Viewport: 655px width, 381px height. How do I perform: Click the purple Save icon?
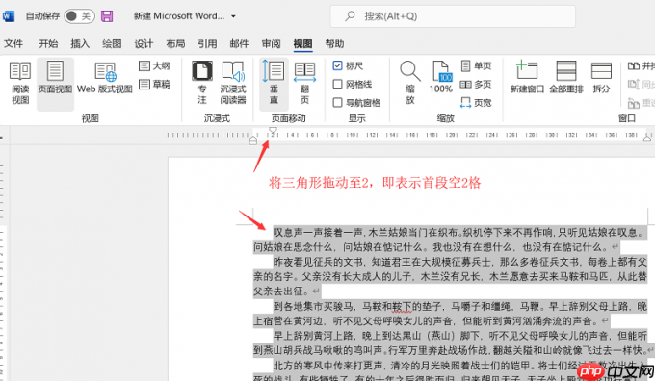pos(107,16)
